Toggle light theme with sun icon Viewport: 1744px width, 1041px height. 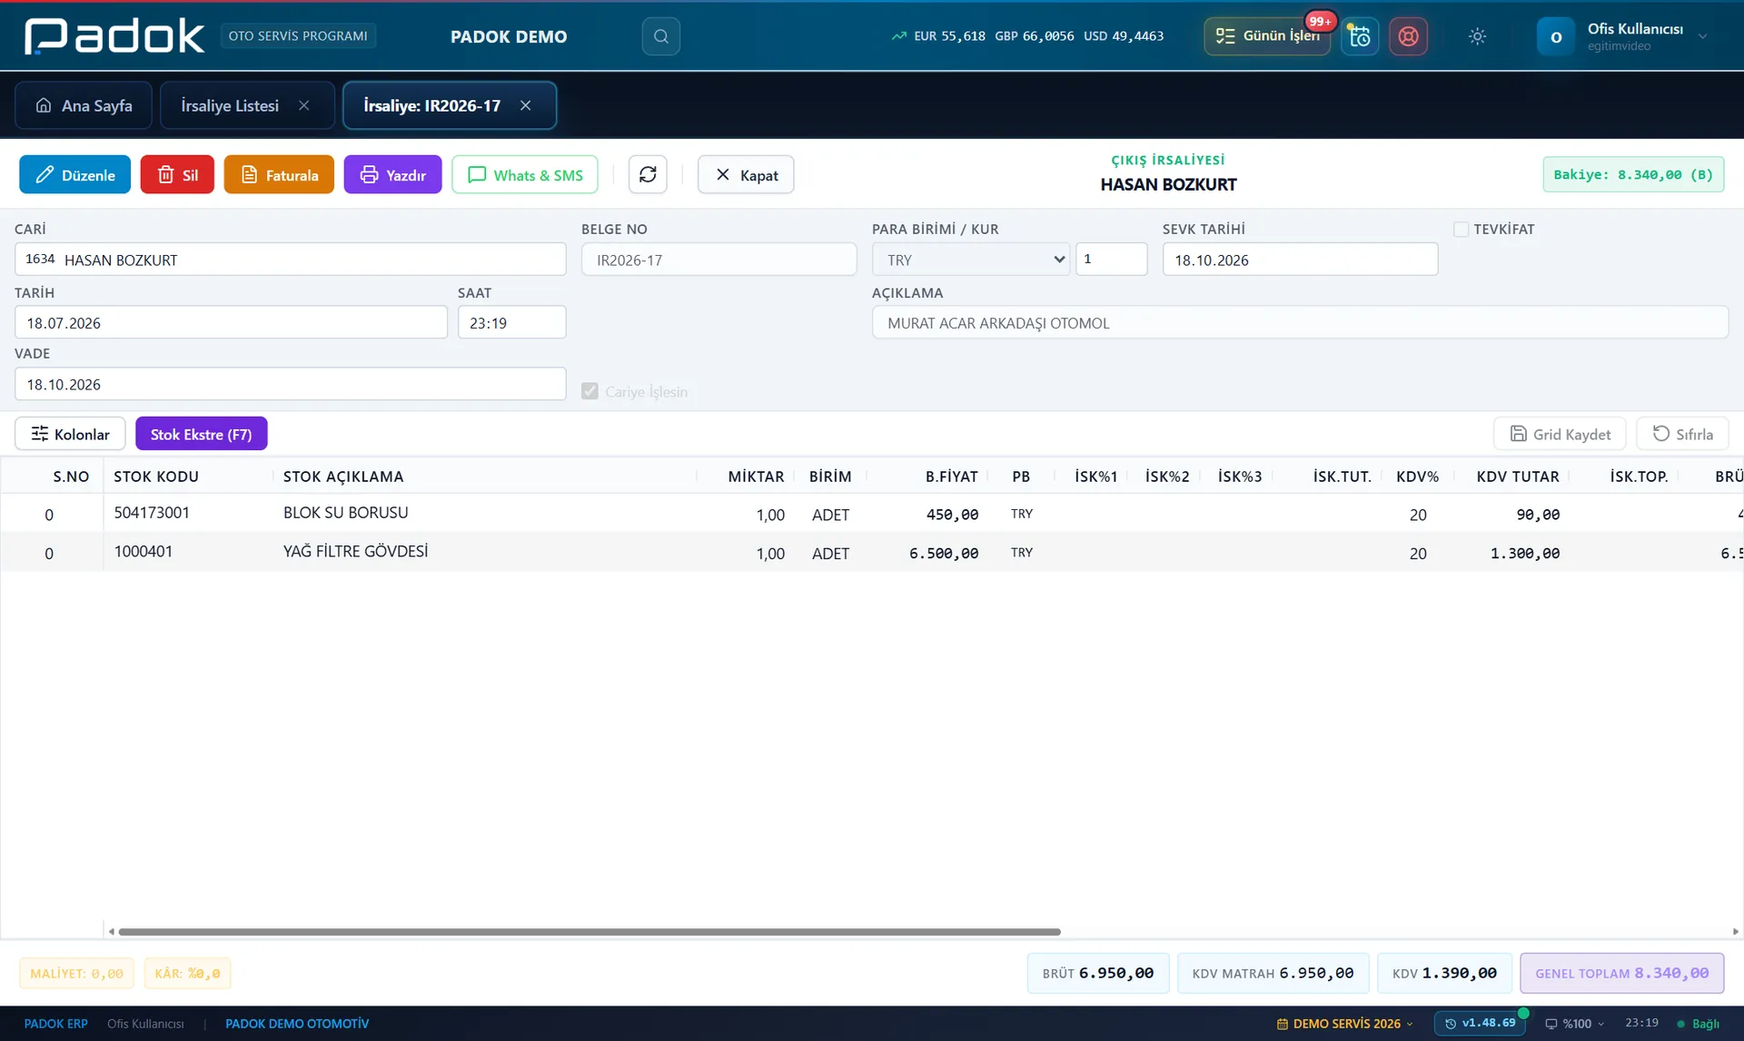coord(1477,36)
